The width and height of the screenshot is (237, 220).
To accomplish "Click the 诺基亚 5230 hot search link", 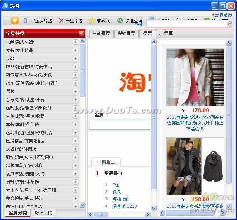I will [124, 206].
